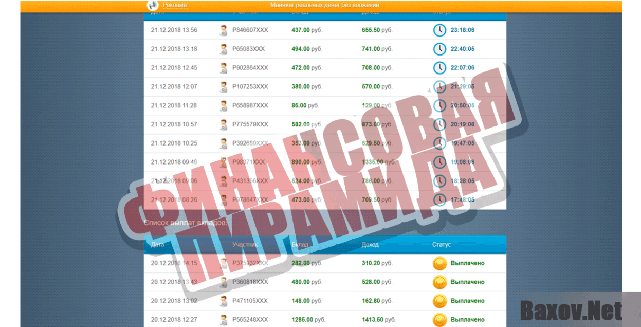Click the clock icon beside countdown 22:40:05
Image resolution: width=641 pixels, height=327 pixels.
(x=439, y=49)
